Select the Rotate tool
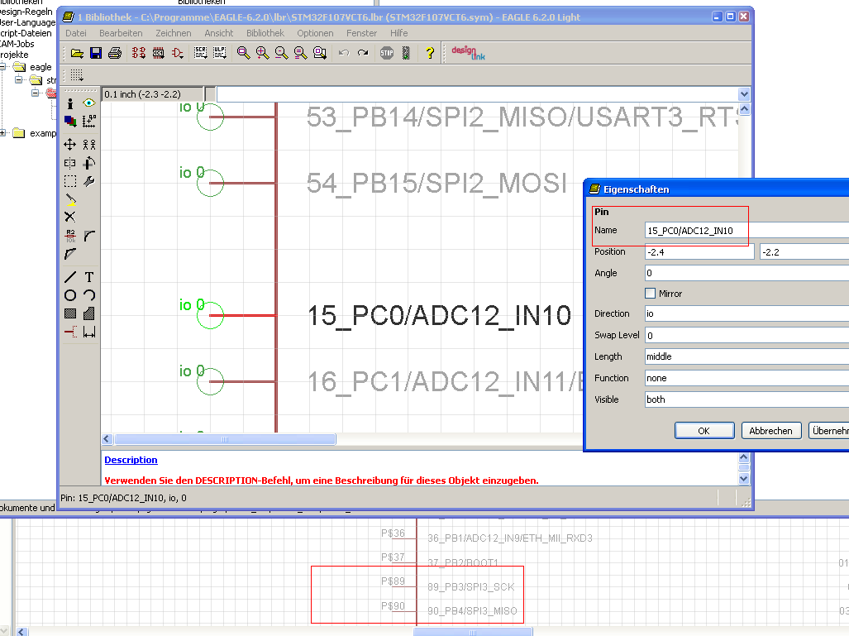Screen dimensions: 849x636 (89, 163)
